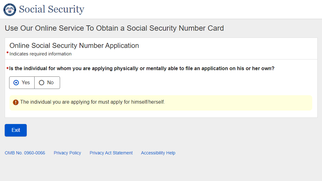Click the "Use Our Online Service" page heading

pyautogui.click(x=114, y=28)
